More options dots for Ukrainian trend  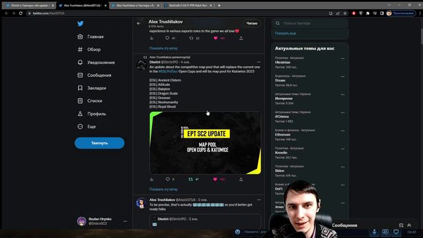(x=342, y=59)
